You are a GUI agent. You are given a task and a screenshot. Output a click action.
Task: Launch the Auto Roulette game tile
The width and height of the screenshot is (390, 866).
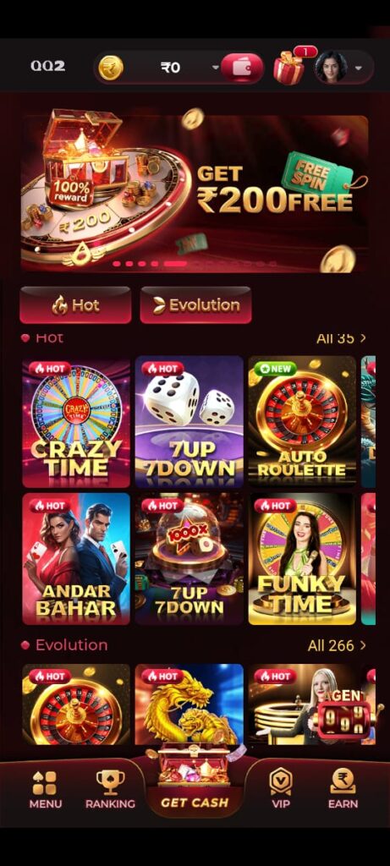pyautogui.click(x=302, y=422)
